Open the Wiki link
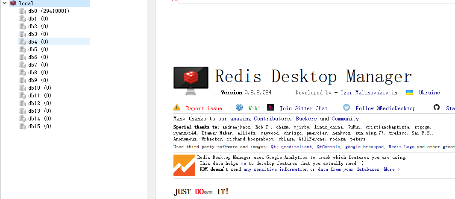The height and width of the screenshot is (199, 455). pyautogui.click(x=254, y=108)
